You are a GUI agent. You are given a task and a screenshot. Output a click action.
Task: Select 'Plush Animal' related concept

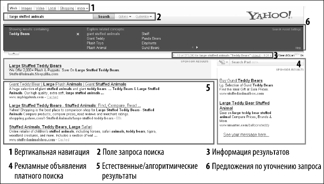click(x=96, y=48)
